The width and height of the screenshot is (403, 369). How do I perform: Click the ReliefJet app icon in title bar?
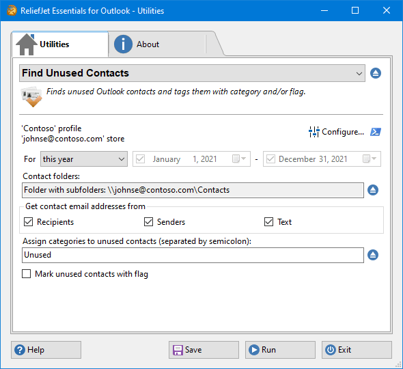tap(12, 11)
